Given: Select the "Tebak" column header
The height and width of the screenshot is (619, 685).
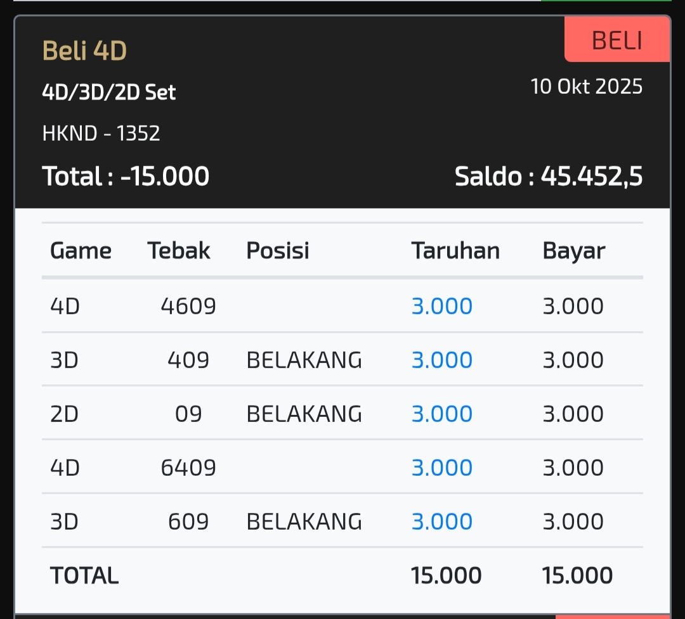Looking at the screenshot, I should [x=179, y=251].
